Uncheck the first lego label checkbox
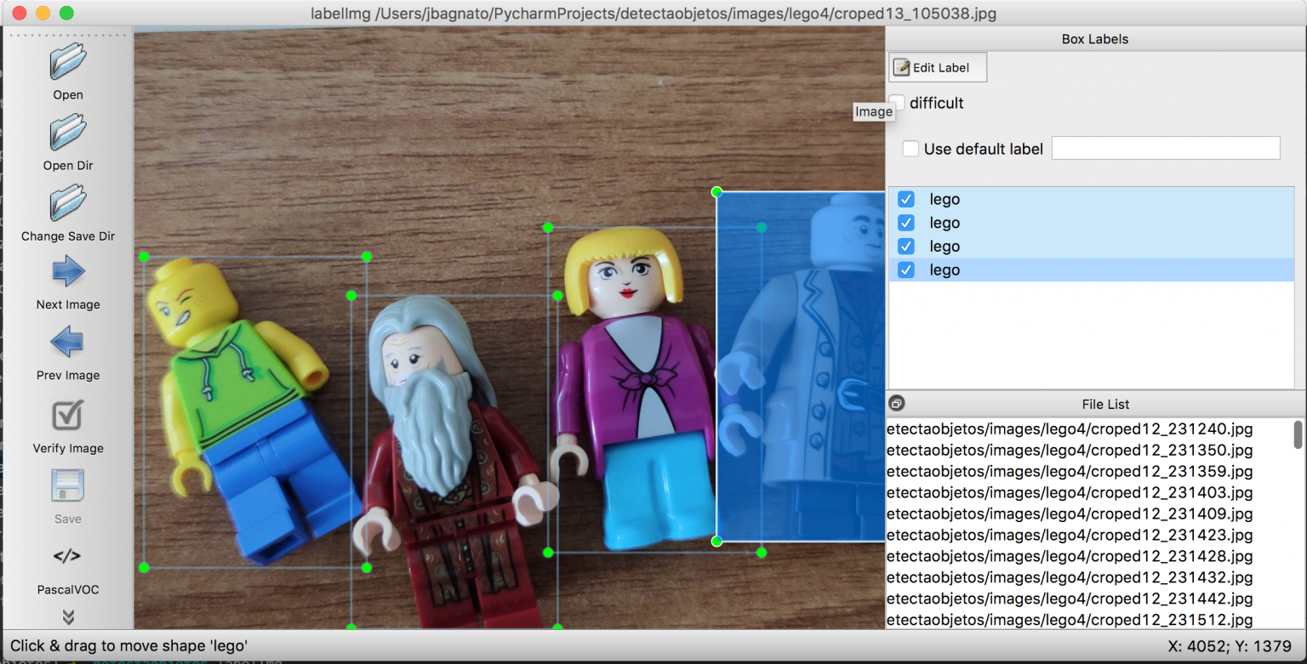The height and width of the screenshot is (664, 1307). coord(906,199)
